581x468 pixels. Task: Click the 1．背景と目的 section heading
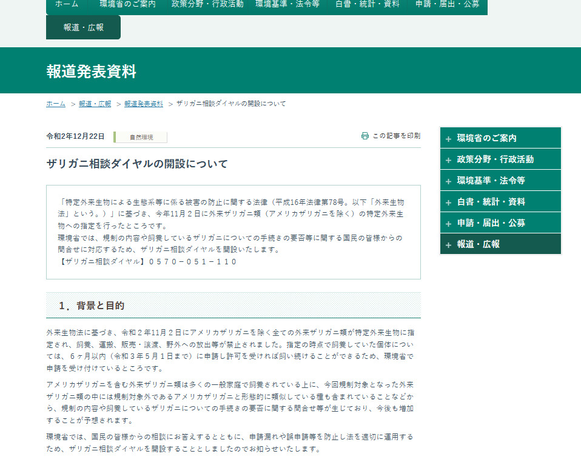click(92, 306)
